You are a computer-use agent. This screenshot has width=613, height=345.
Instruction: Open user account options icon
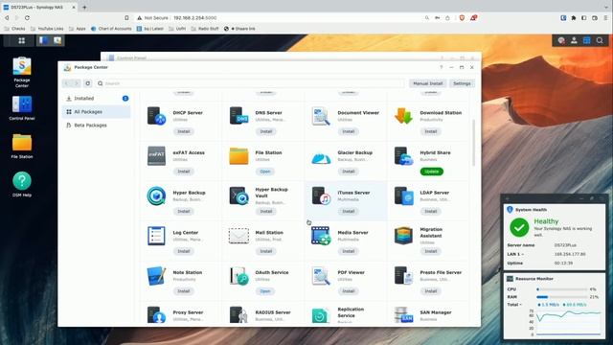(x=574, y=40)
